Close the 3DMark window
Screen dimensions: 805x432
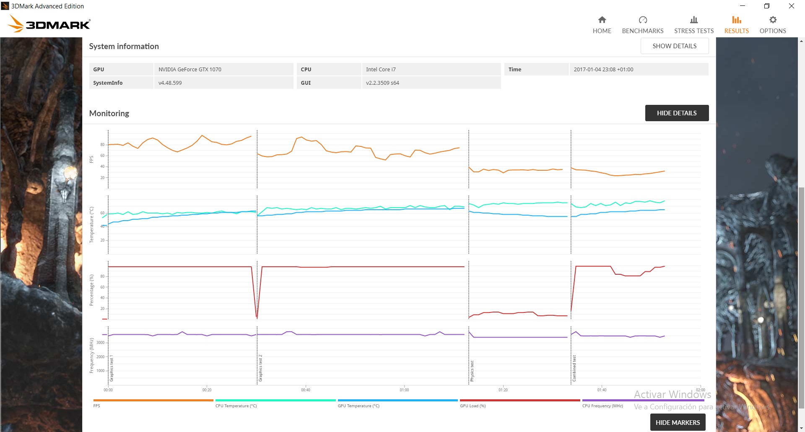coord(792,6)
